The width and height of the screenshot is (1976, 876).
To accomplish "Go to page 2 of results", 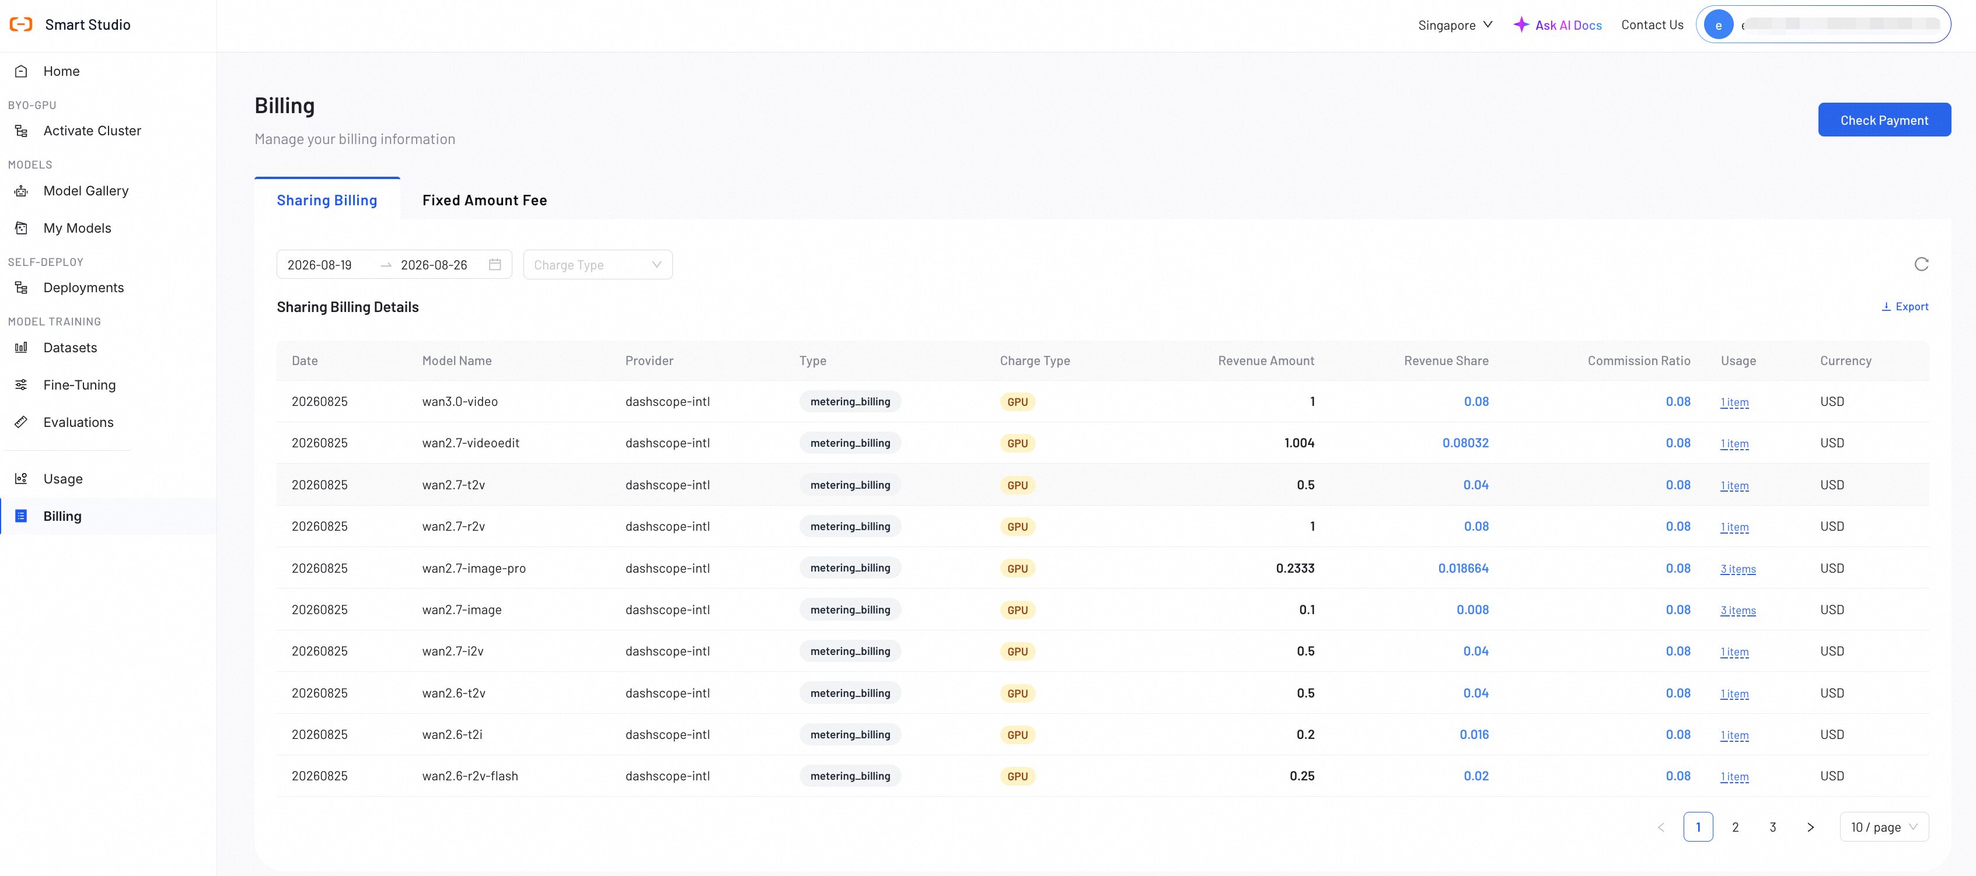I will pyautogui.click(x=1735, y=827).
